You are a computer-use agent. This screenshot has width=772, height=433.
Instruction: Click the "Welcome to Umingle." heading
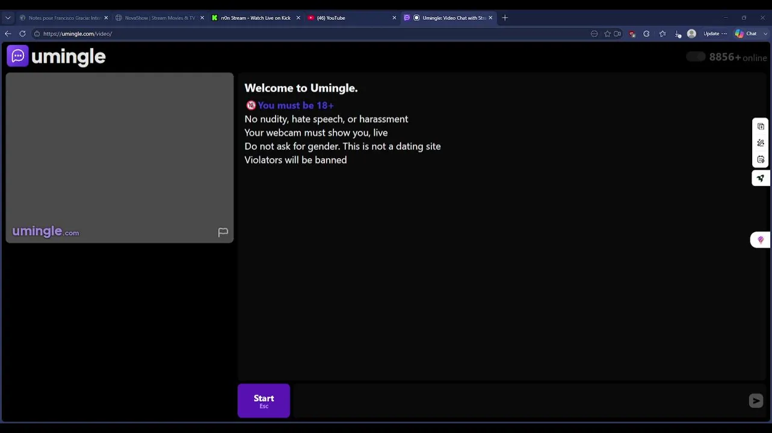coord(301,88)
